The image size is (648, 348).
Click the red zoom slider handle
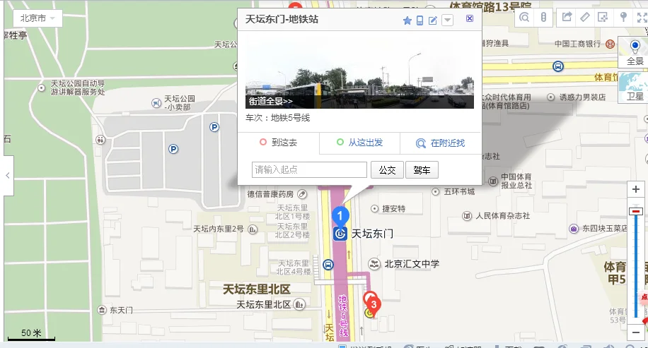pyautogui.click(x=635, y=212)
